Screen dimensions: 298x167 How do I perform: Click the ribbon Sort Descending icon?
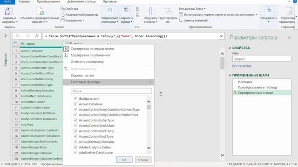(x=138, y=14)
